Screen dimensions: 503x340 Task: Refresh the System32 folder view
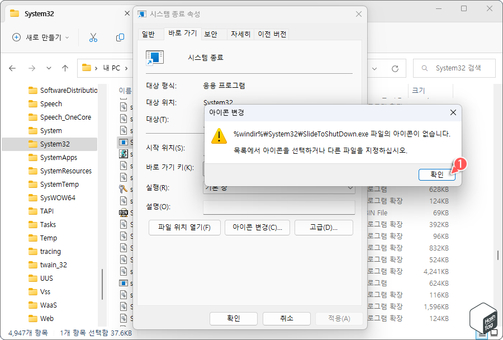click(x=395, y=68)
